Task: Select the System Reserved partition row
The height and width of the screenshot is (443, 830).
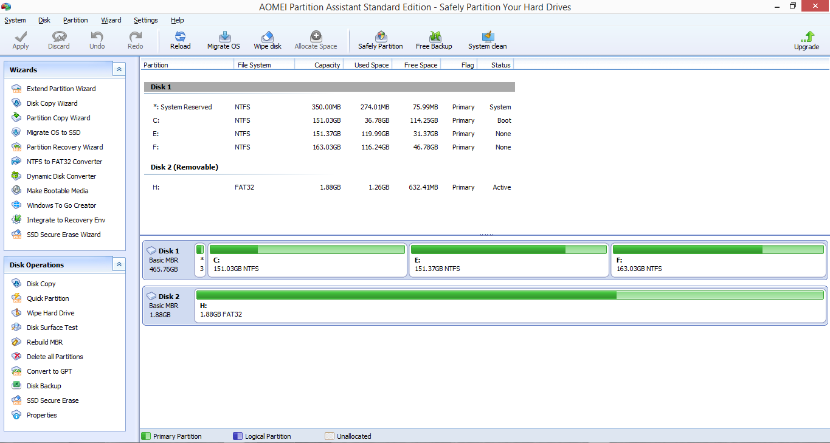Action: (330, 107)
